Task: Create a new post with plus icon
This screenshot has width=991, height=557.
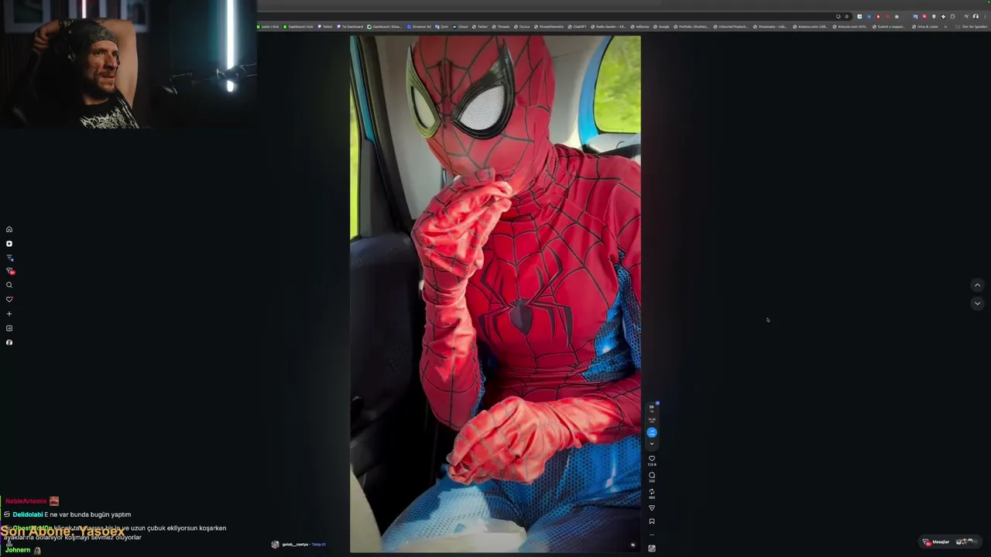Action: pyautogui.click(x=9, y=314)
